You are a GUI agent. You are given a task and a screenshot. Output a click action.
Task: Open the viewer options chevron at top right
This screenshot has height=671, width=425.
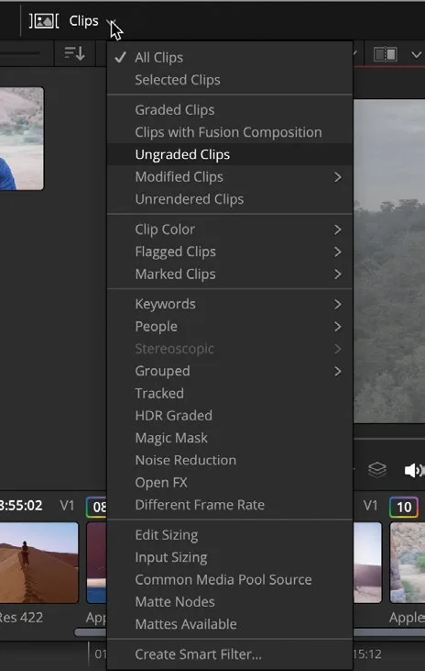tap(416, 55)
